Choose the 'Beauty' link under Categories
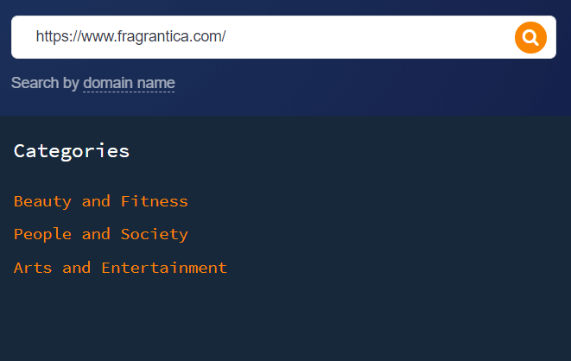This screenshot has height=361, width=571. [x=42, y=202]
